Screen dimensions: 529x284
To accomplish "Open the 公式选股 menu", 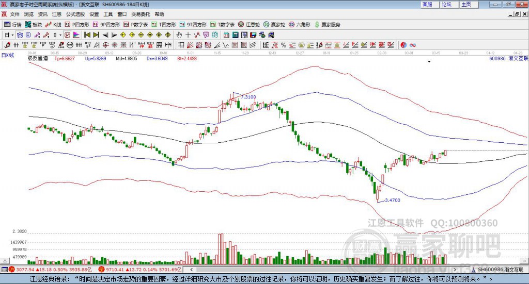I will 75,14.
